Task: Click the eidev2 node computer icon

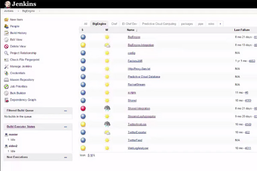Action: [x=6, y=146]
